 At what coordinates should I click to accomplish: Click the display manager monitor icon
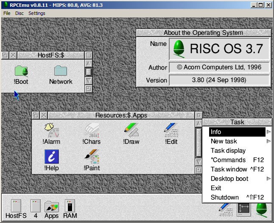244,210
